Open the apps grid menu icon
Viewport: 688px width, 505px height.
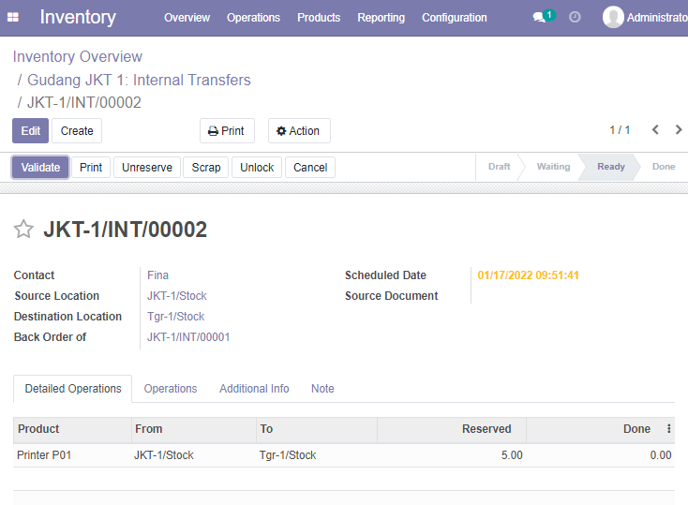click(x=13, y=18)
